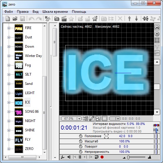Click the New file toolbar icon
This screenshot has width=163, height=163.
[8, 19]
